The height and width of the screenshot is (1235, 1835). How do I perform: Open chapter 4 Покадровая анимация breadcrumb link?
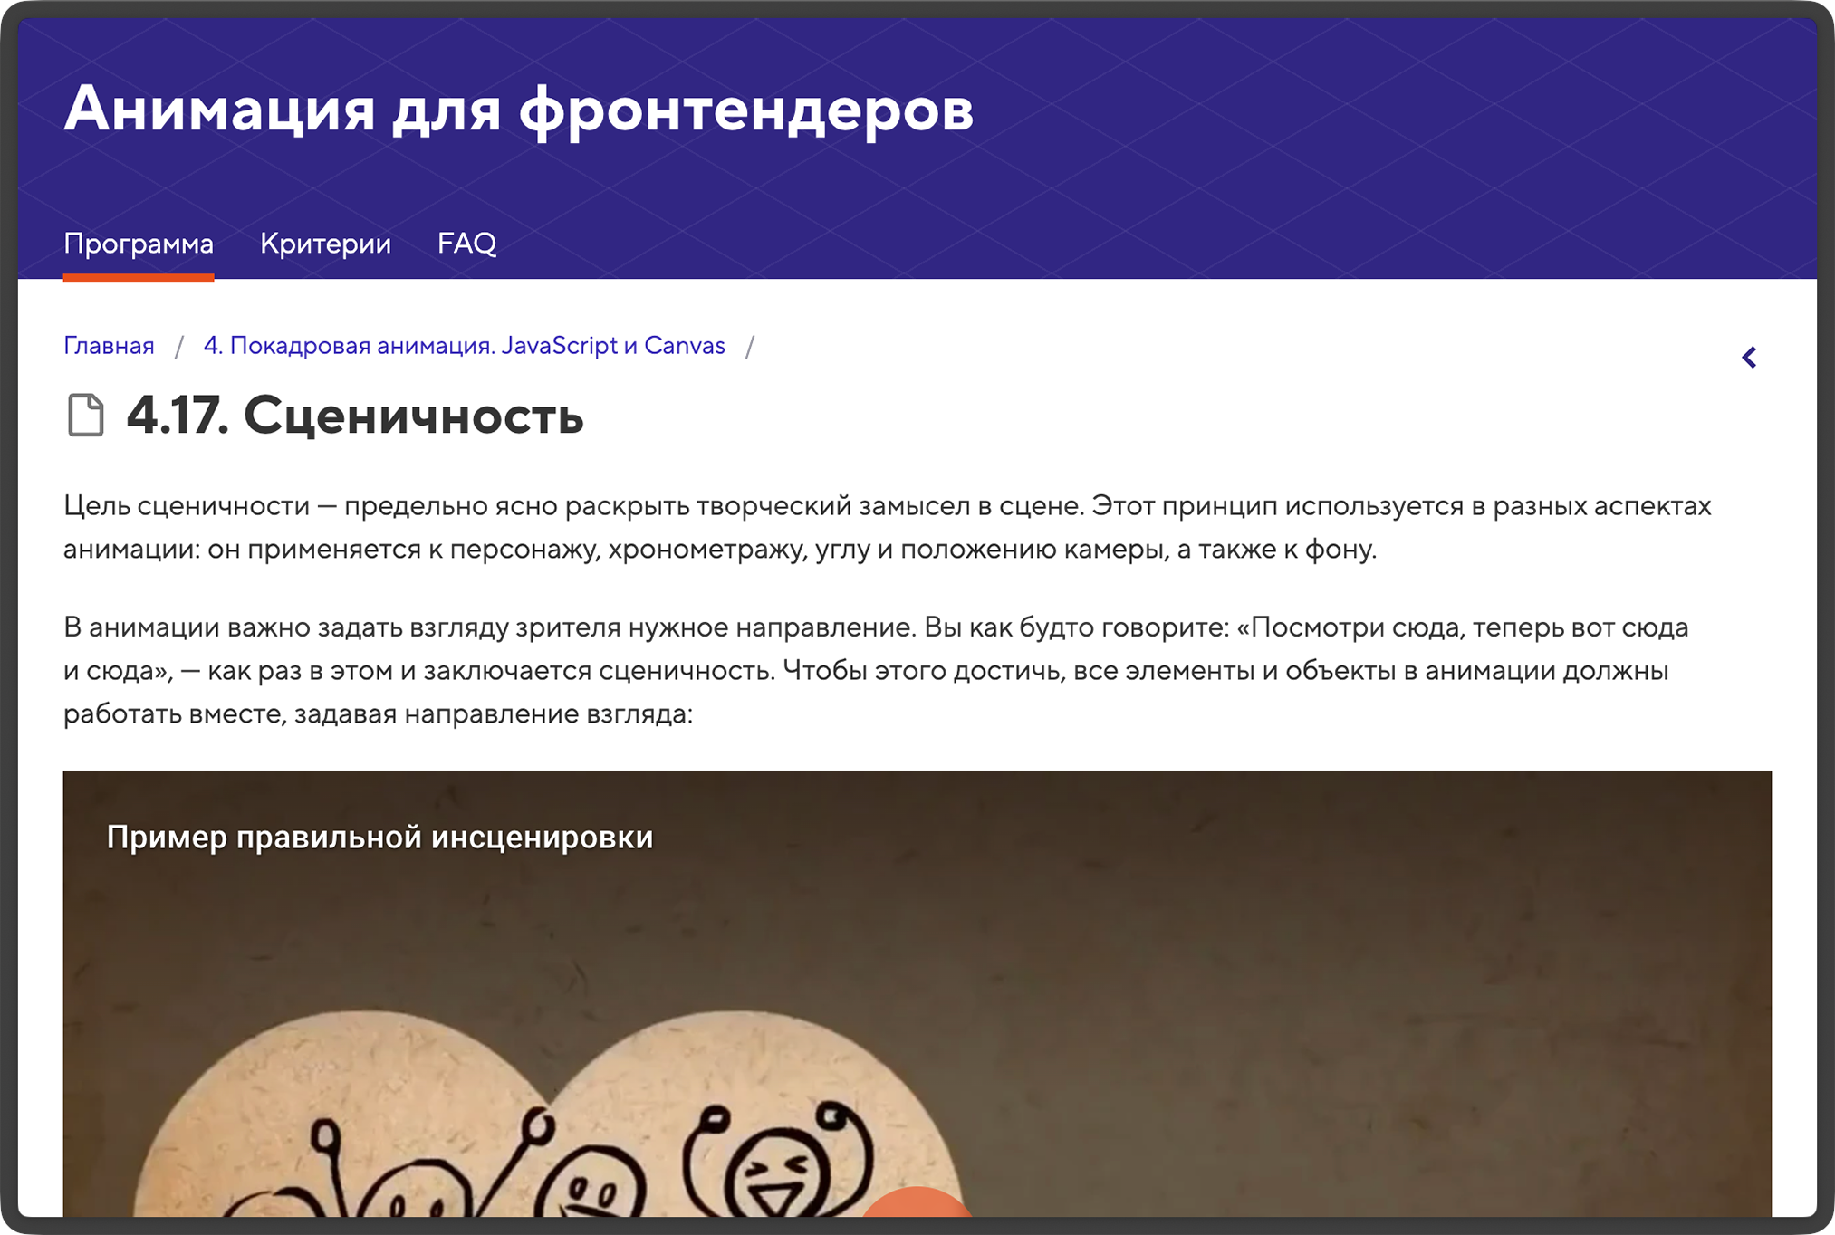[463, 345]
